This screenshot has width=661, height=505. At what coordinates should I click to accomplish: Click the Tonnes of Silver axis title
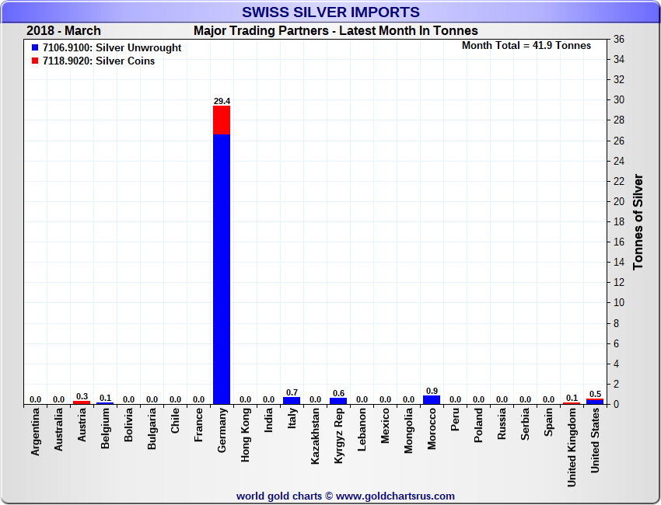tap(638, 221)
